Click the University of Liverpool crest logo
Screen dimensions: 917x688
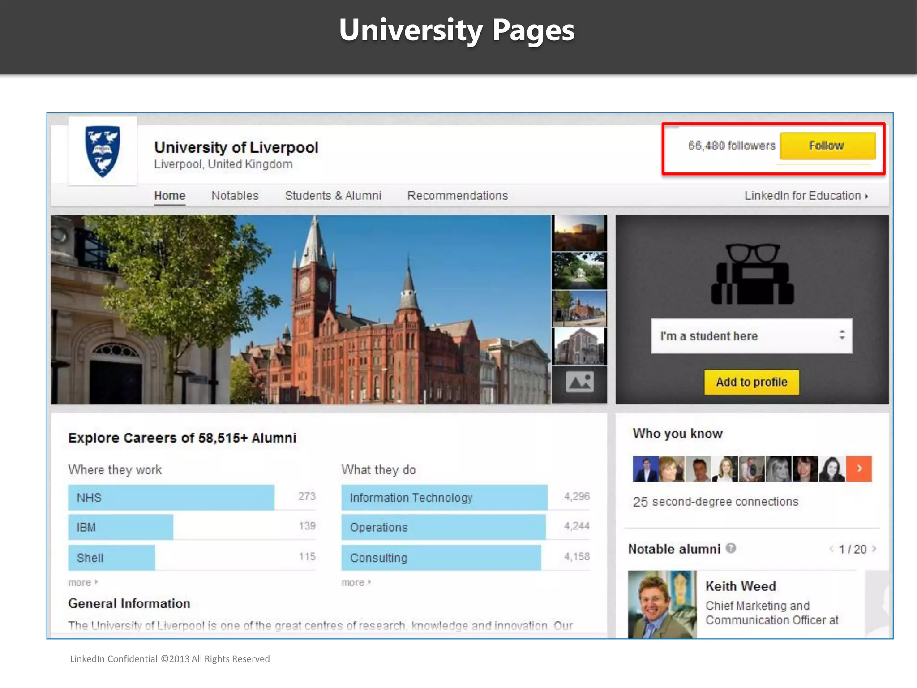(103, 151)
